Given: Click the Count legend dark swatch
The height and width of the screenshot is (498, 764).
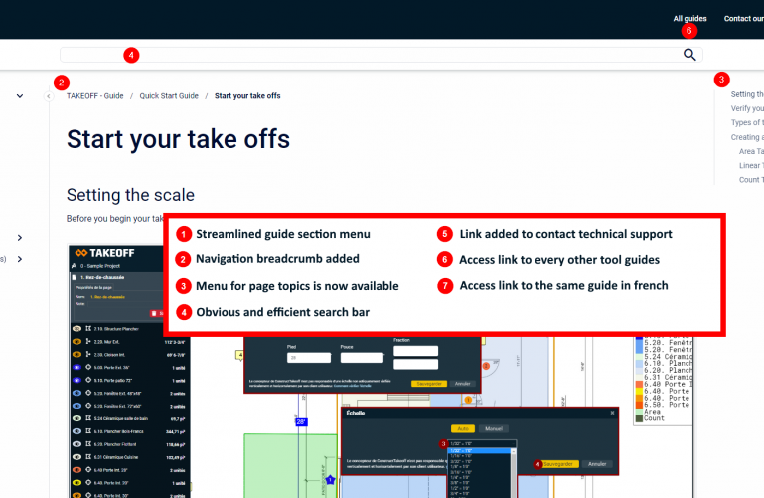Looking at the screenshot, I should click(x=639, y=418).
